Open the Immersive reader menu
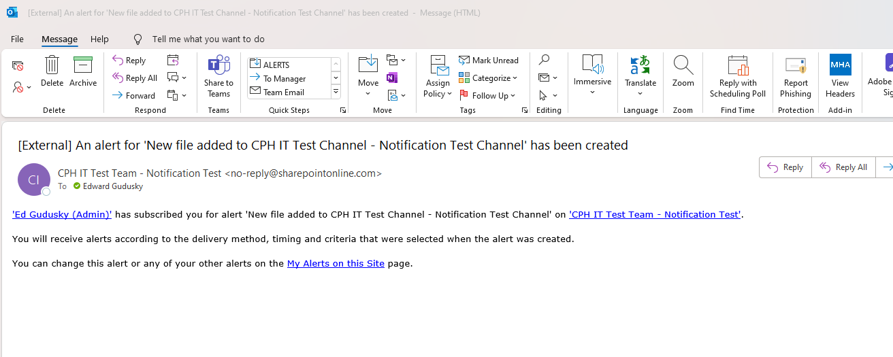 click(592, 76)
